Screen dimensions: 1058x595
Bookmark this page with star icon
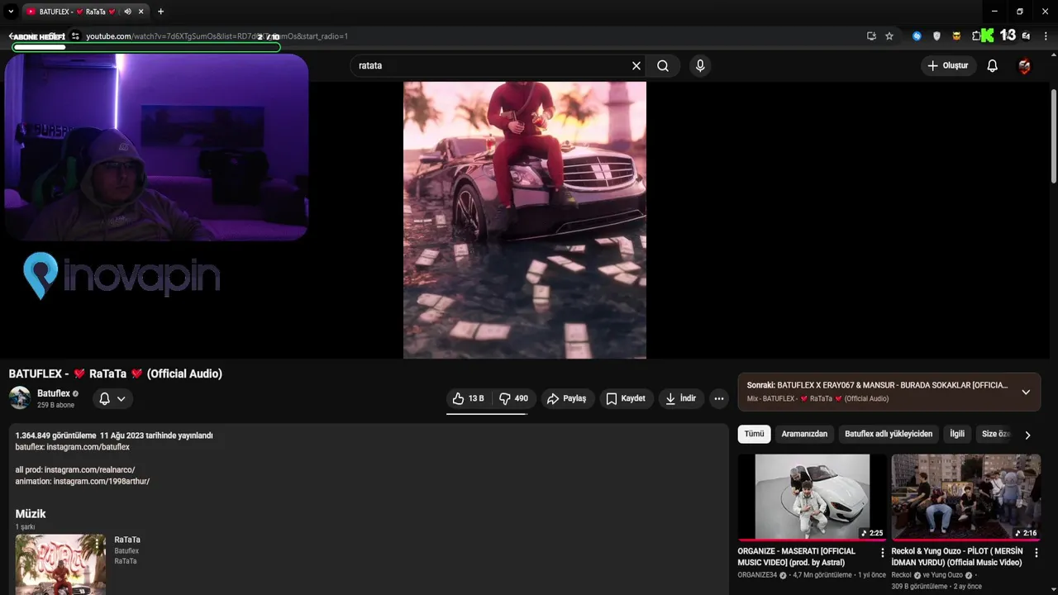tap(889, 36)
